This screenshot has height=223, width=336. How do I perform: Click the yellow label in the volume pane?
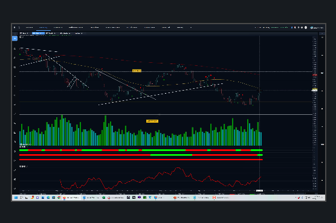(x=152, y=121)
